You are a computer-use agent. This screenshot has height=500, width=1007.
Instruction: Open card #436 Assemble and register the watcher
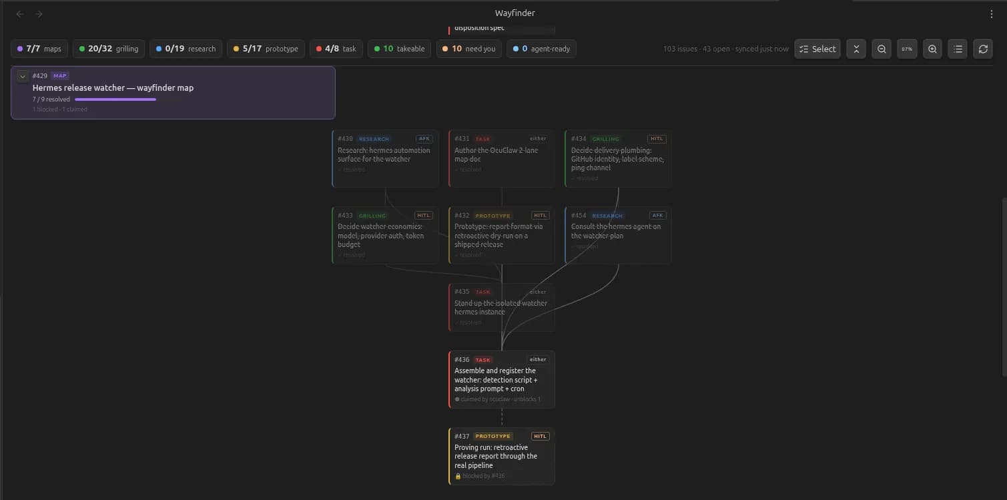point(502,379)
